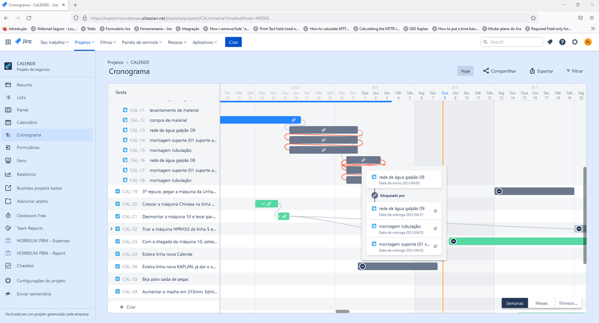Expand the CAL-22 task row chevron
599x323 pixels.
click(111, 229)
